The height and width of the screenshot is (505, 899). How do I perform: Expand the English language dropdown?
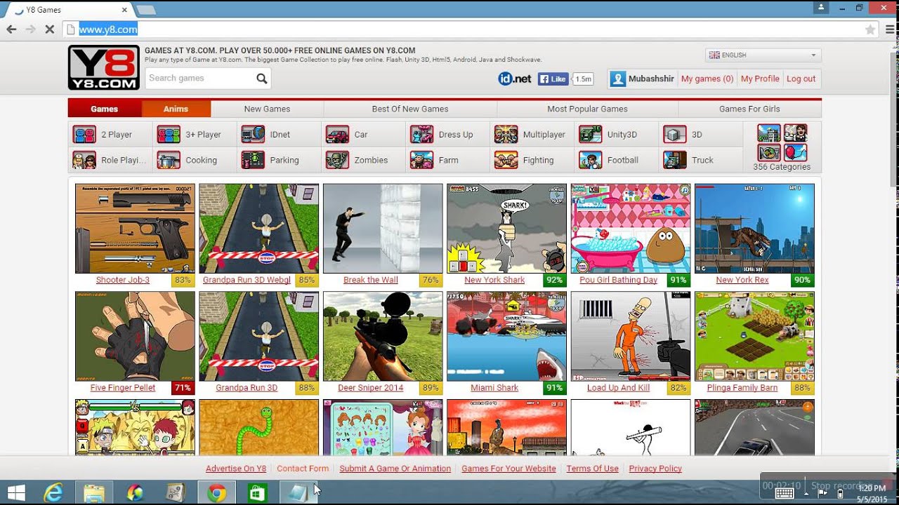pyautogui.click(x=763, y=55)
